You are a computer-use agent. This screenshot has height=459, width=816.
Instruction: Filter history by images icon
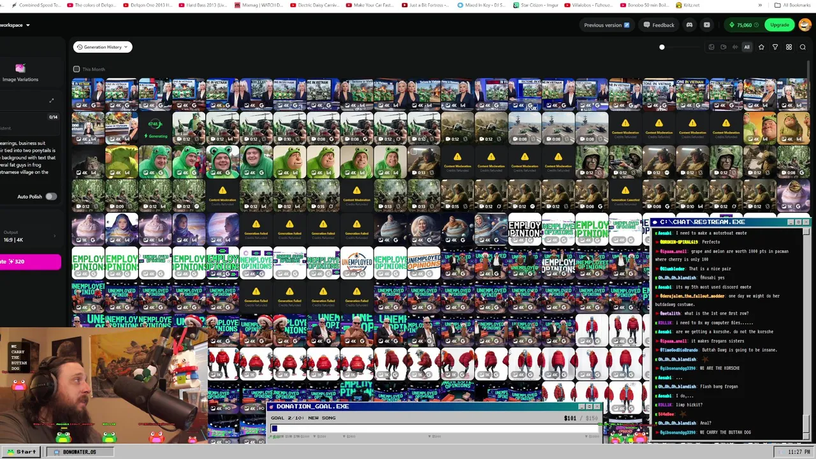(711, 47)
